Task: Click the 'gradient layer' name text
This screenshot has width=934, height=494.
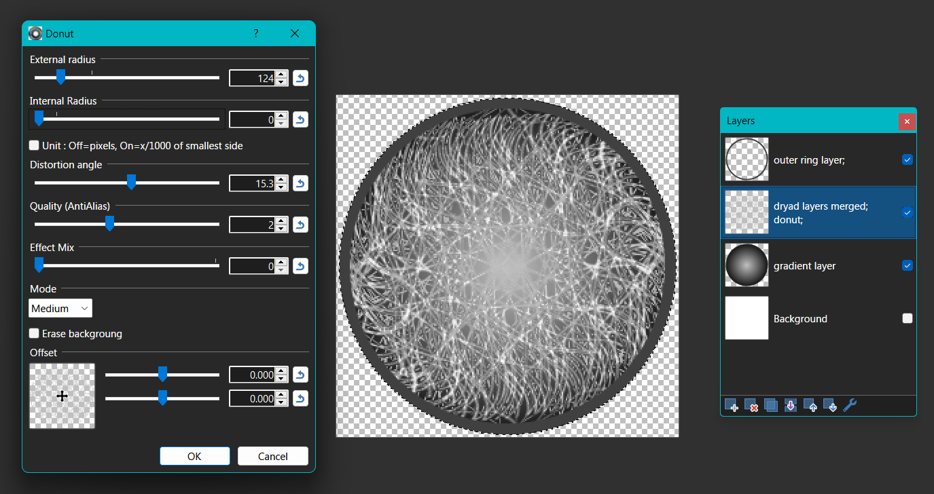Action: [805, 266]
